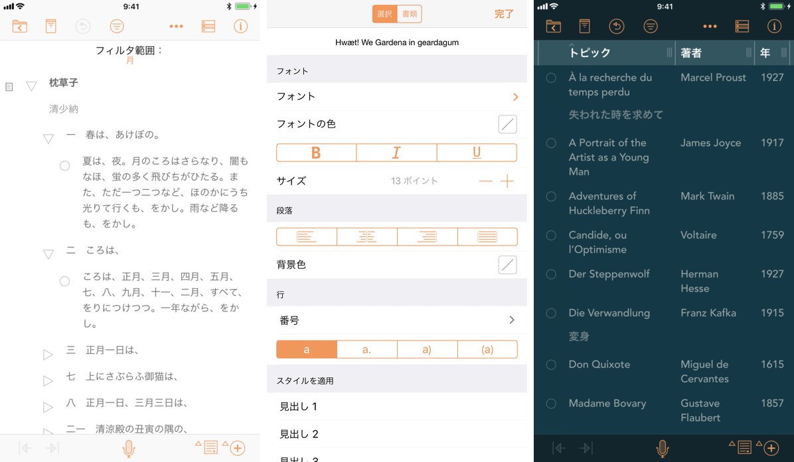Open documents browser icon in left screen

point(20,26)
